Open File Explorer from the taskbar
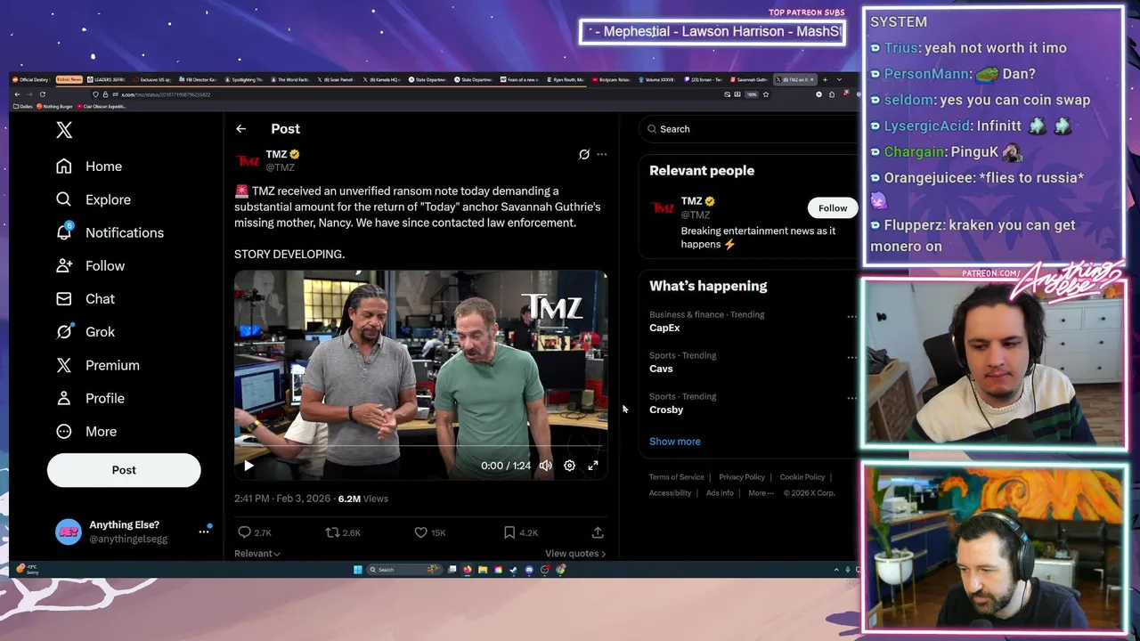This screenshot has width=1140, height=641. pyautogui.click(x=482, y=570)
